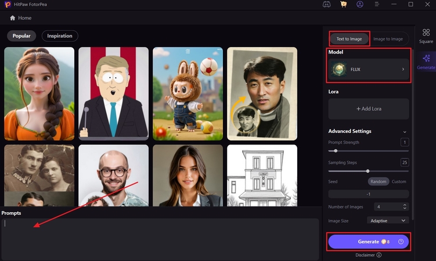This screenshot has height=261, width=436.
Task: Decrease Number of Images with down arrow
Action: point(405,208)
